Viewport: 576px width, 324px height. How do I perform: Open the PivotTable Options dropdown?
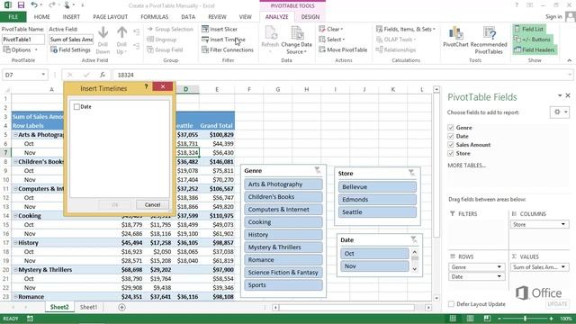click(21, 49)
